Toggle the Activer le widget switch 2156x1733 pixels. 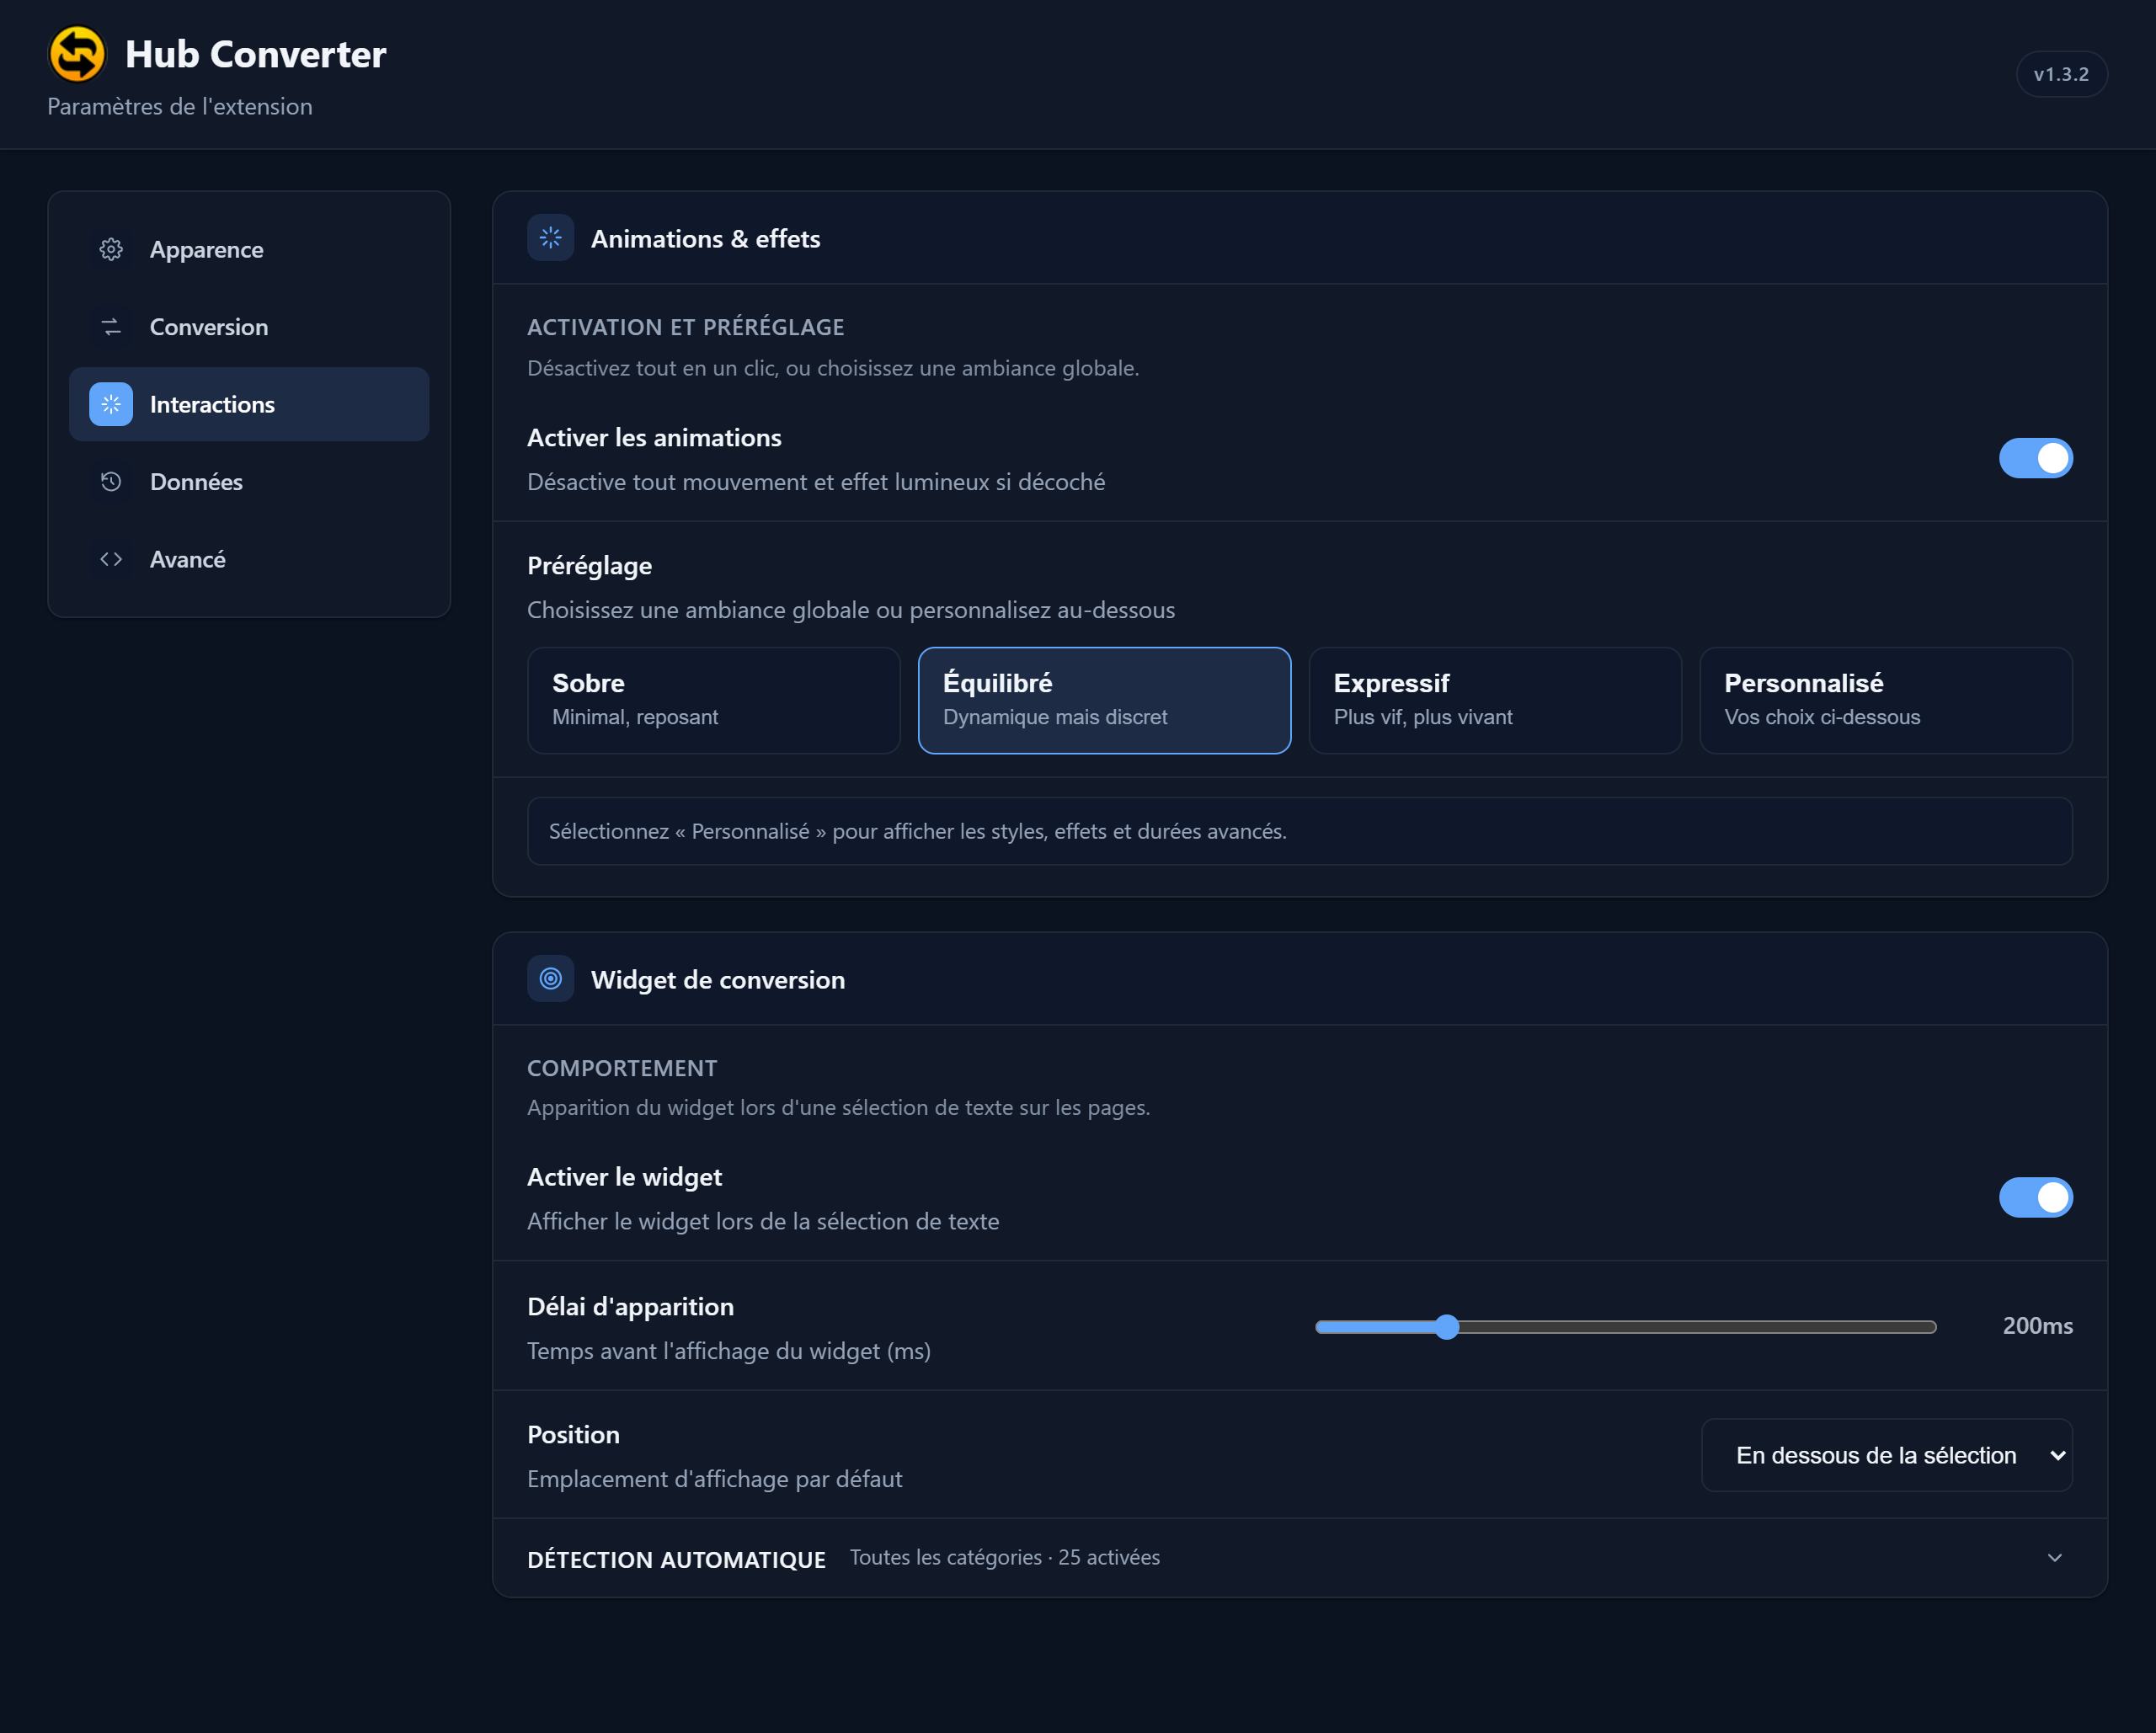2035,1197
